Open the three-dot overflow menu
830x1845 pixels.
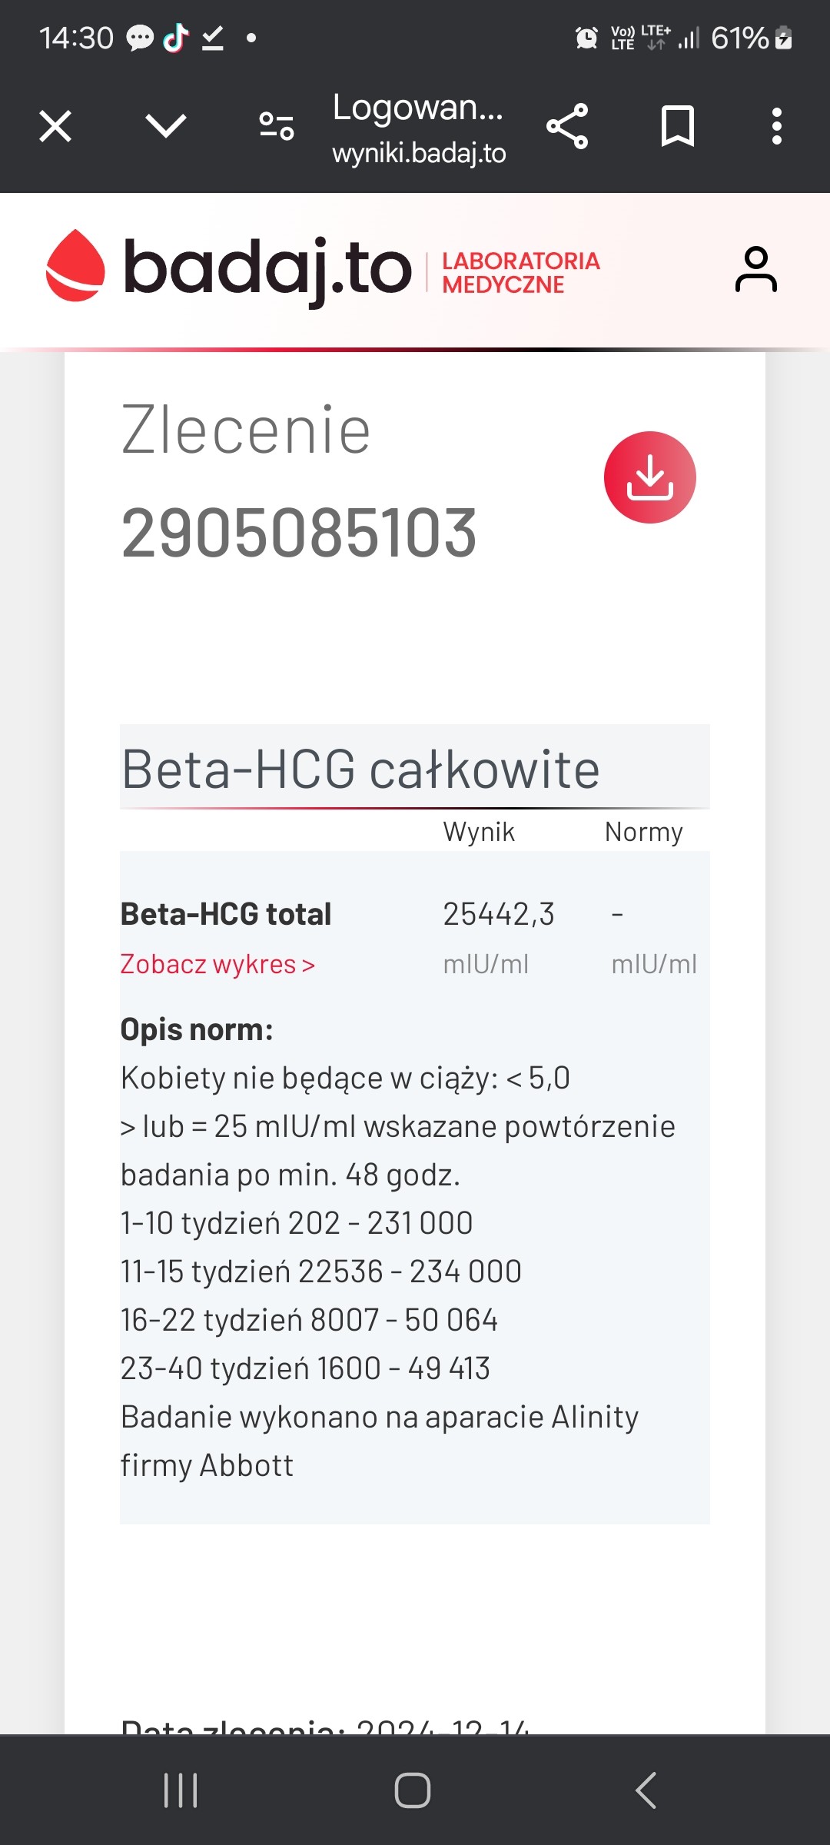click(777, 126)
